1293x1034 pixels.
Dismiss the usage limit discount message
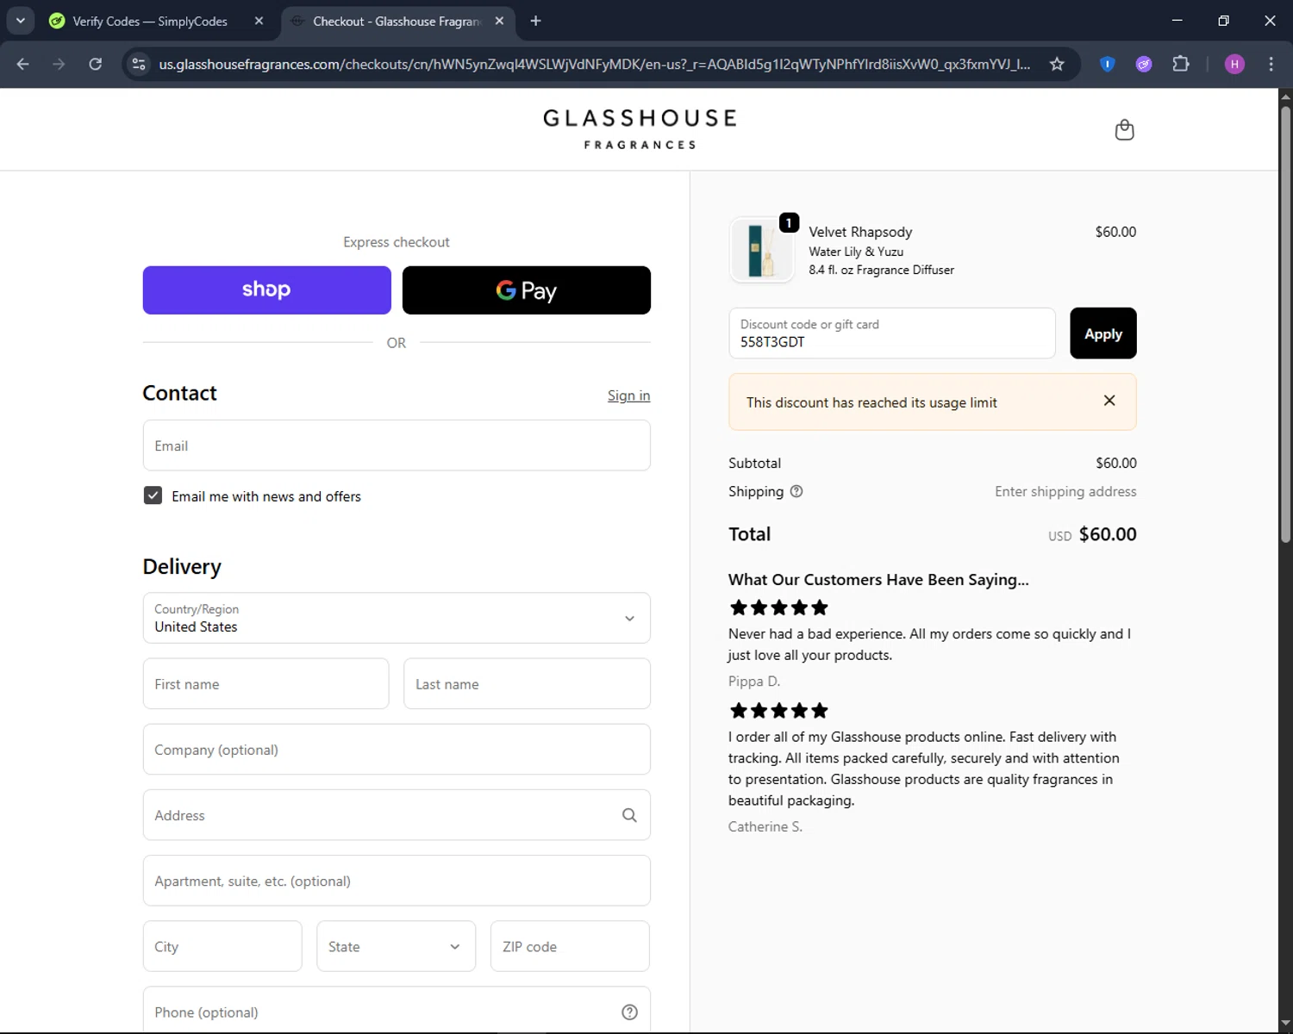[x=1109, y=401]
